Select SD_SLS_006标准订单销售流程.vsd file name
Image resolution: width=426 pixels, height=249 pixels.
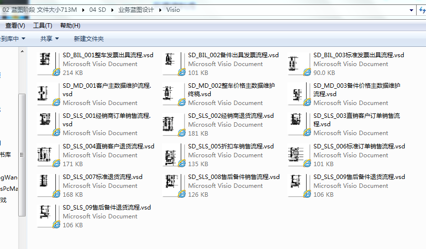pyautogui.click(x=359, y=146)
